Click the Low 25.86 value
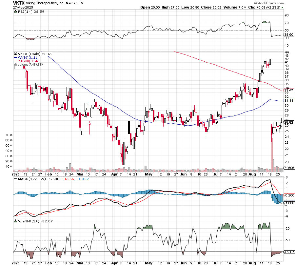Image resolution: width=295 pixels, height=266 pixels. tap(190, 7)
